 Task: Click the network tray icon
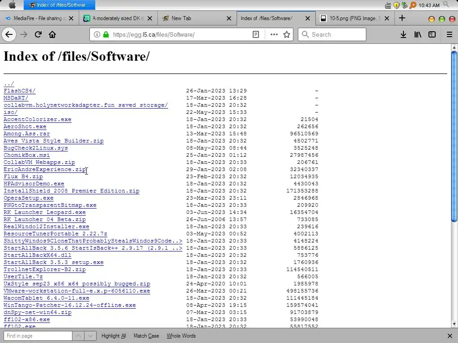[x=404, y=5]
